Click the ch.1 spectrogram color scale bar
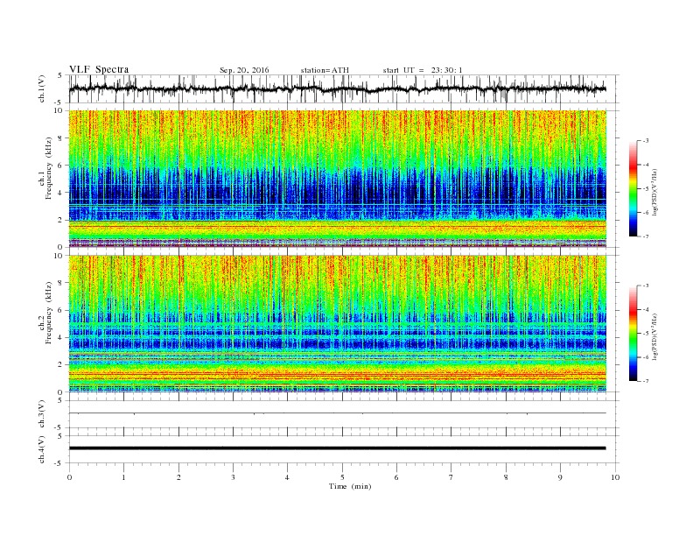This screenshot has width=693, height=536. 633,188
